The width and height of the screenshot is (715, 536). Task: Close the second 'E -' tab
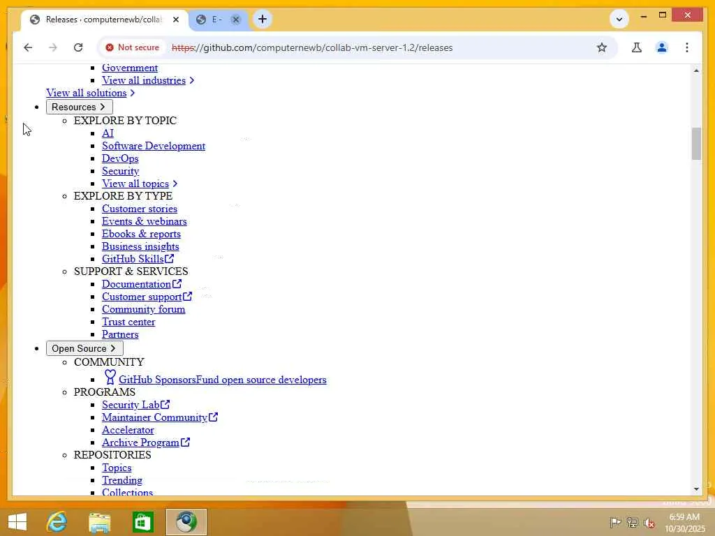click(236, 20)
